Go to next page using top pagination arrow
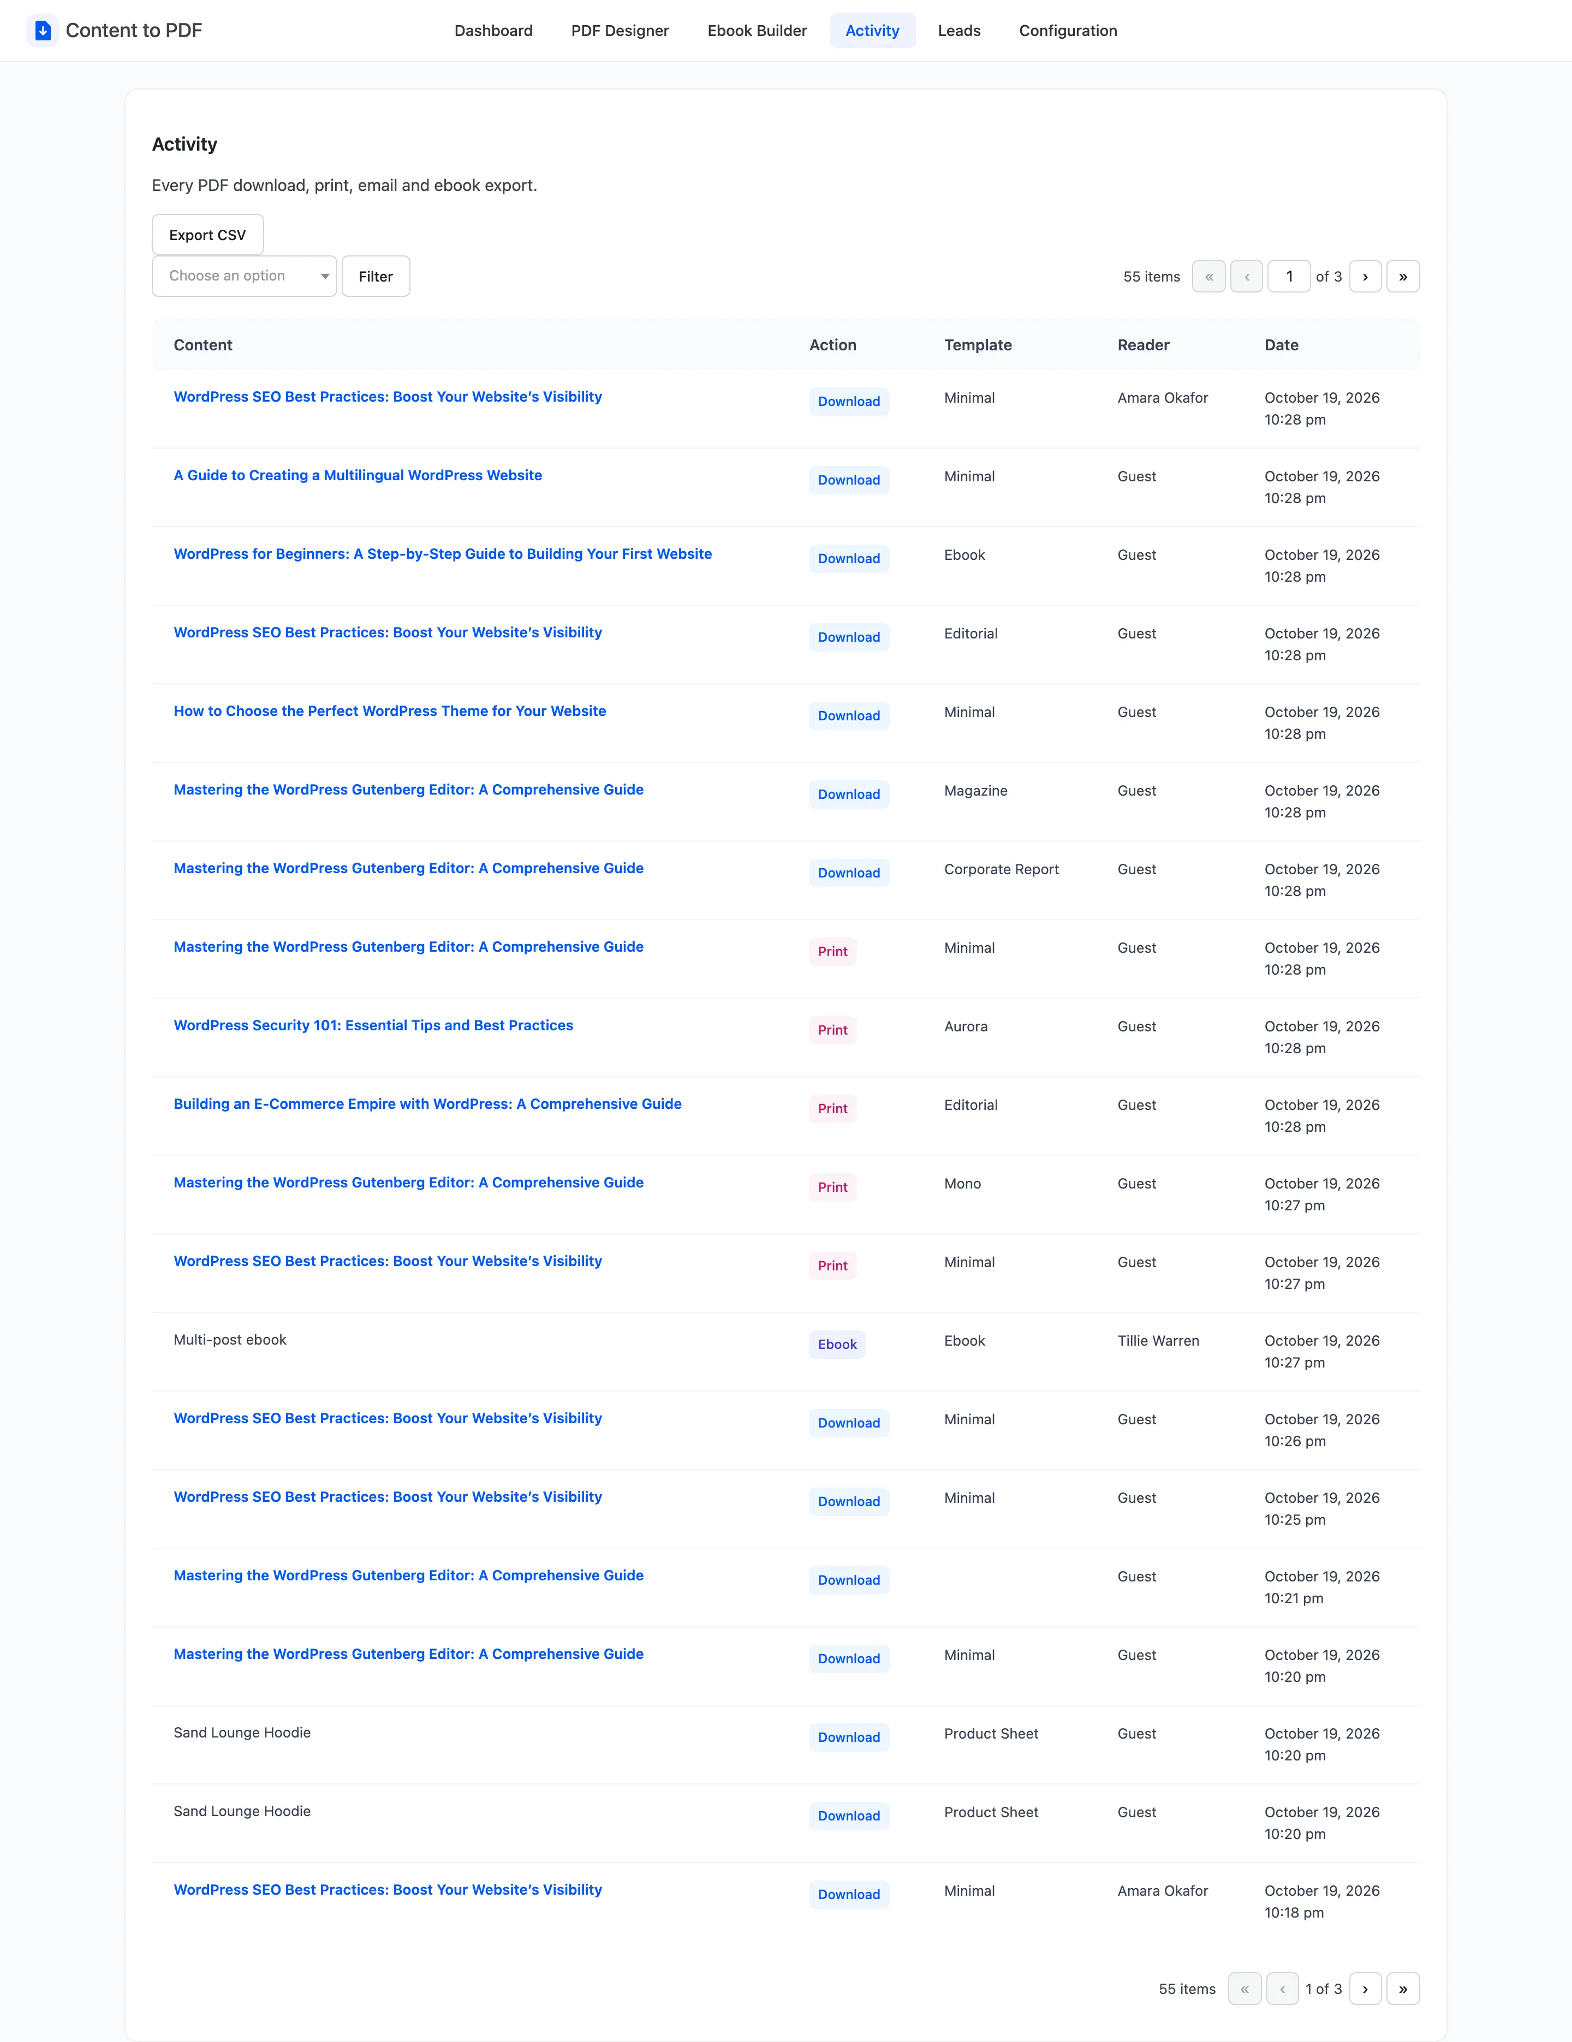The height and width of the screenshot is (2042, 1572). pos(1365,276)
